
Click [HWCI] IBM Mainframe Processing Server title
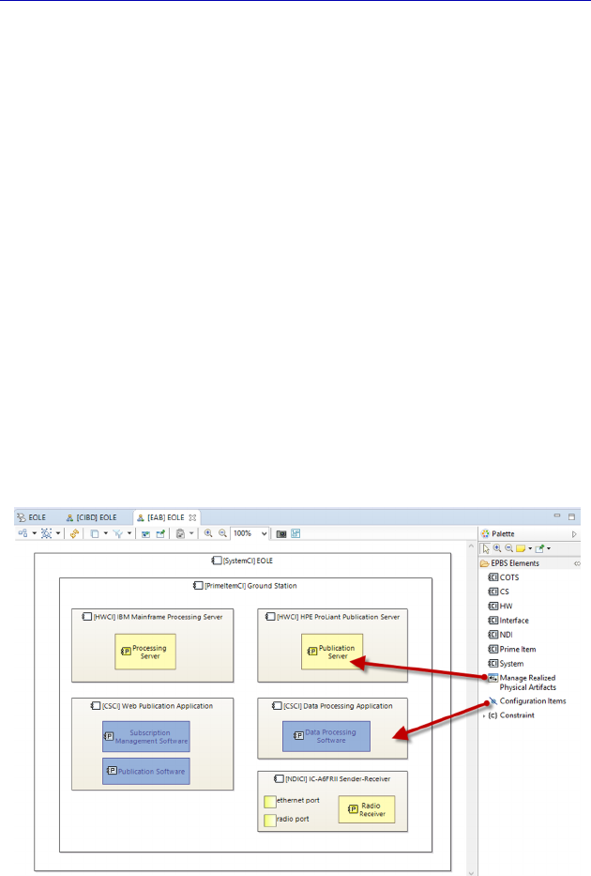coord(152,617)
